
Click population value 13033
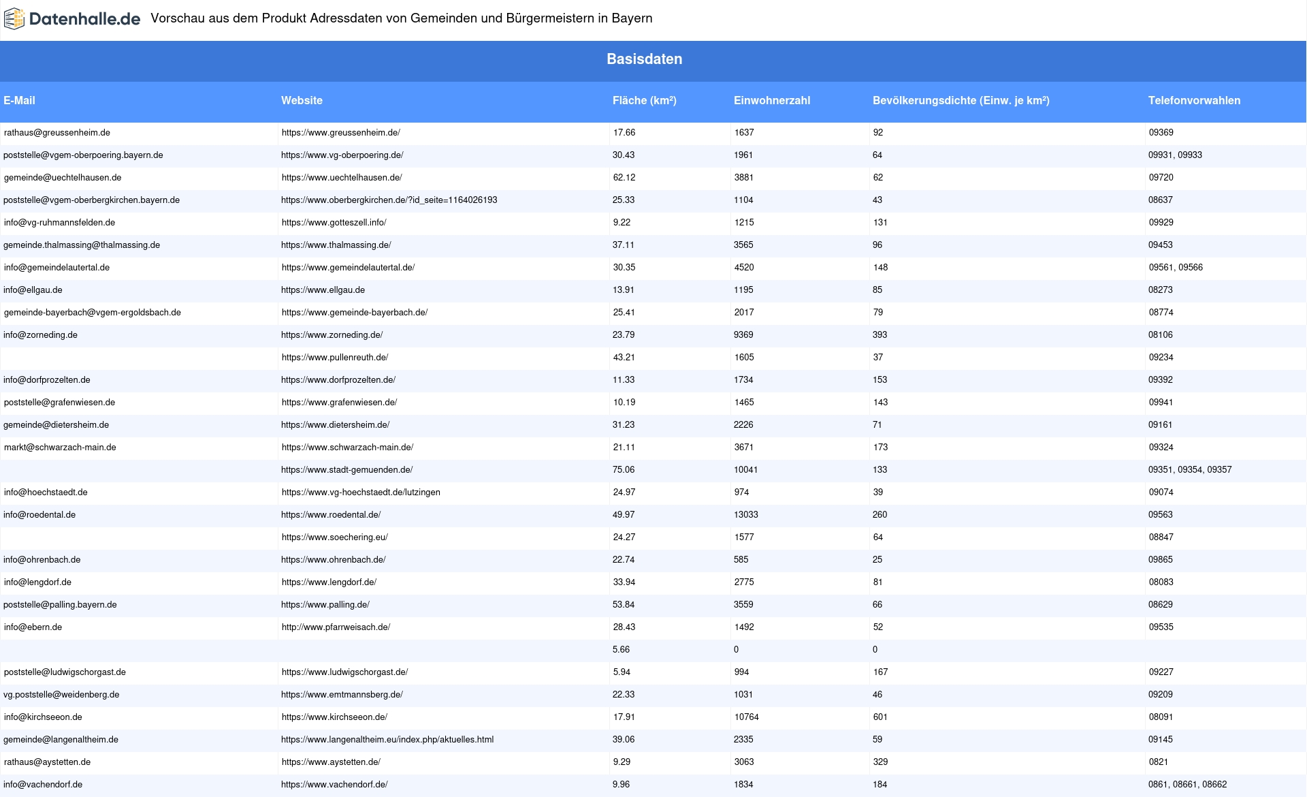pyautogui.click(x=746, y=515)
